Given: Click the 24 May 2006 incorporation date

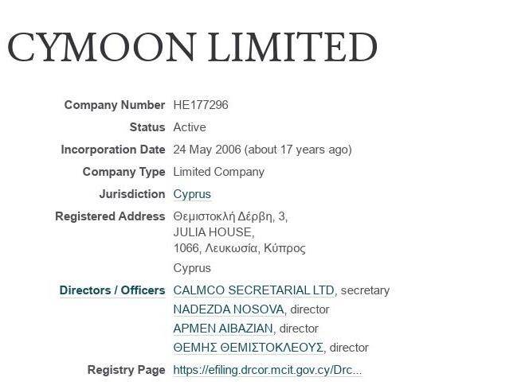Looking at the screenshot, I should [x=207, y=150].
